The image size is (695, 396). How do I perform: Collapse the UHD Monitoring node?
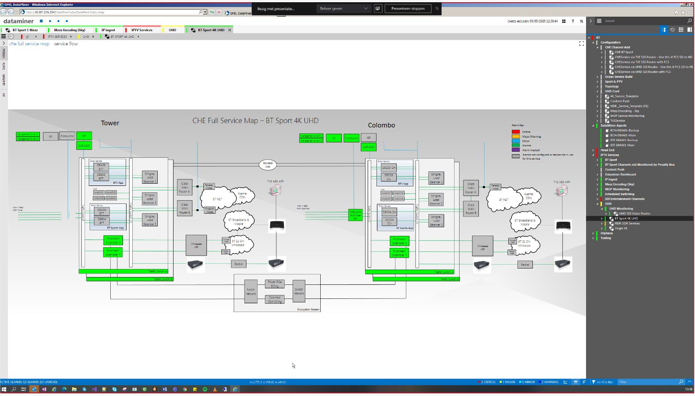[x=602, y=209]
